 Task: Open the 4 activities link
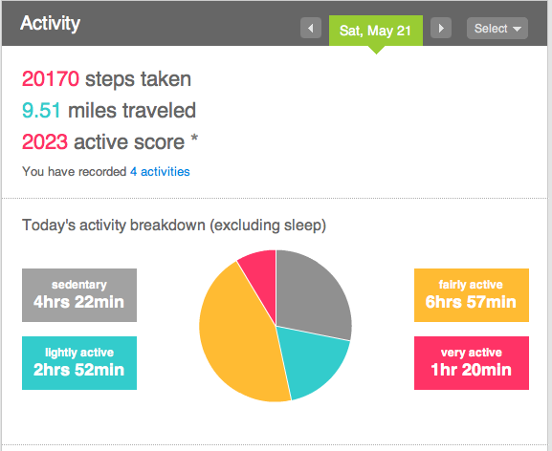(x=160, y=172)
